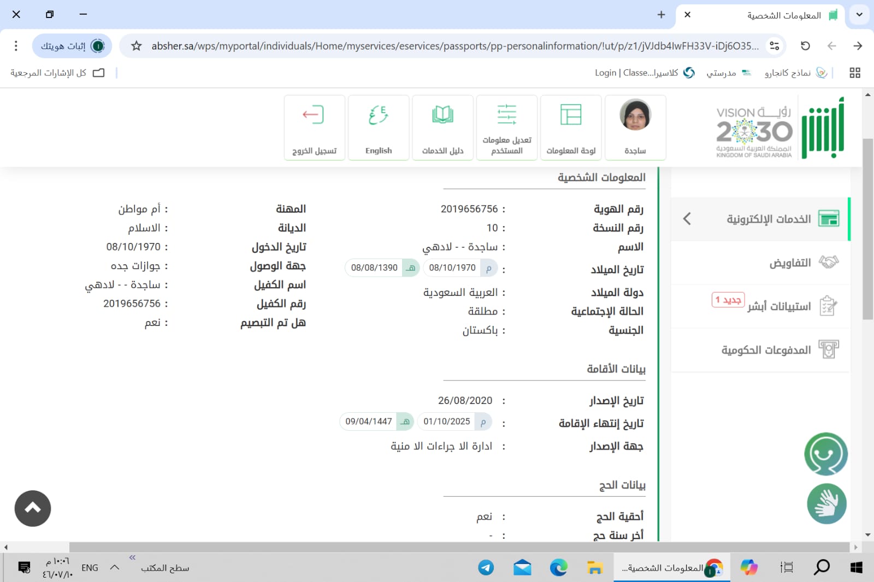
Task: Open the services guide (دليل الخدمات)
Action: click(442, 116)
